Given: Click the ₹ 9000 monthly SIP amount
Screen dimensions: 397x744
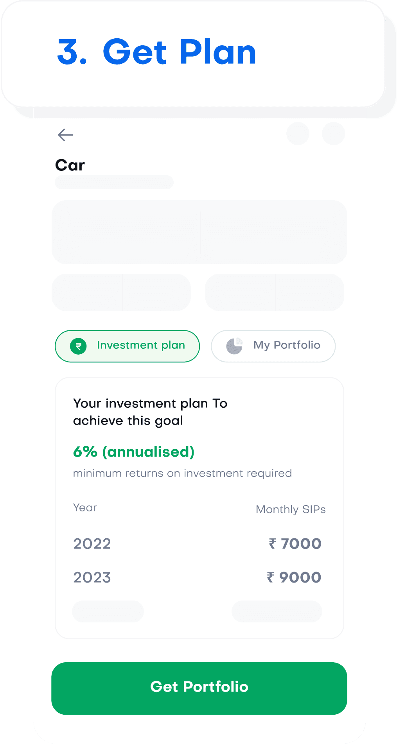Looking at the screenshot, I should (294, 577).
